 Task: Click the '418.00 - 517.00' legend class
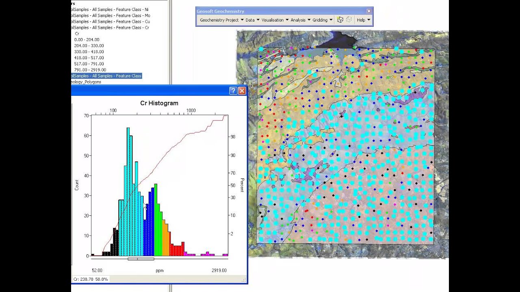coord(89,58)
